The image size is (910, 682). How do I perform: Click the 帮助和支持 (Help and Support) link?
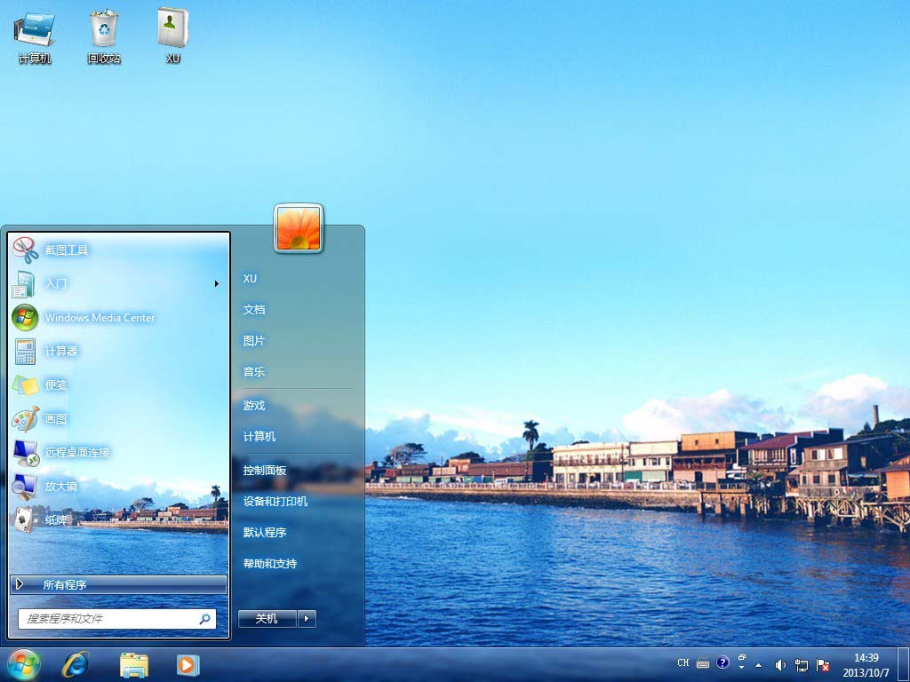(270, 564)
